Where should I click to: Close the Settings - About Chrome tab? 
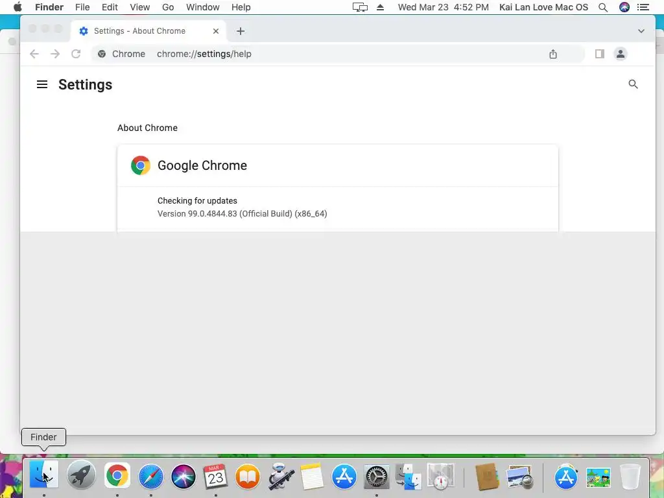[216, 31]
